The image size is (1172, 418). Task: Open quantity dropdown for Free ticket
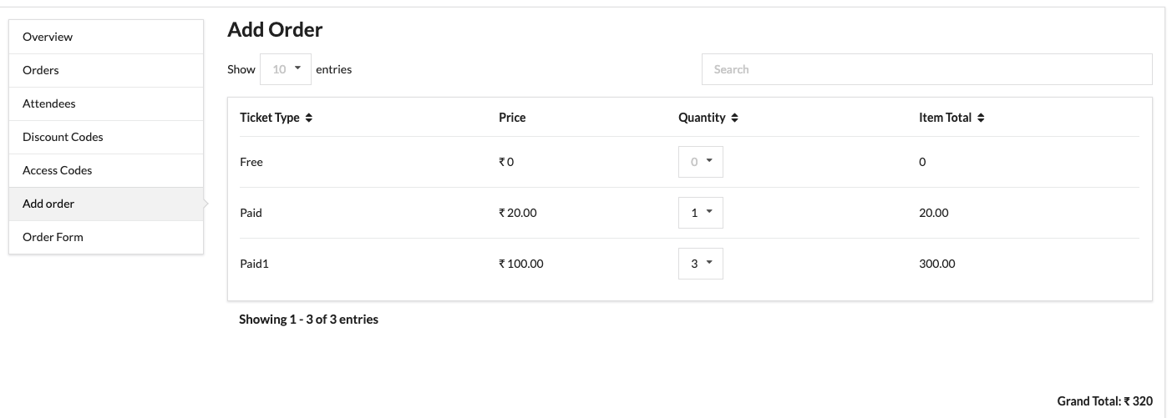click(x=700, y=162)
